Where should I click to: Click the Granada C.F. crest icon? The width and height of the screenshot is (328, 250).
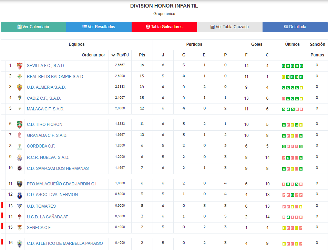coord(20,135)
